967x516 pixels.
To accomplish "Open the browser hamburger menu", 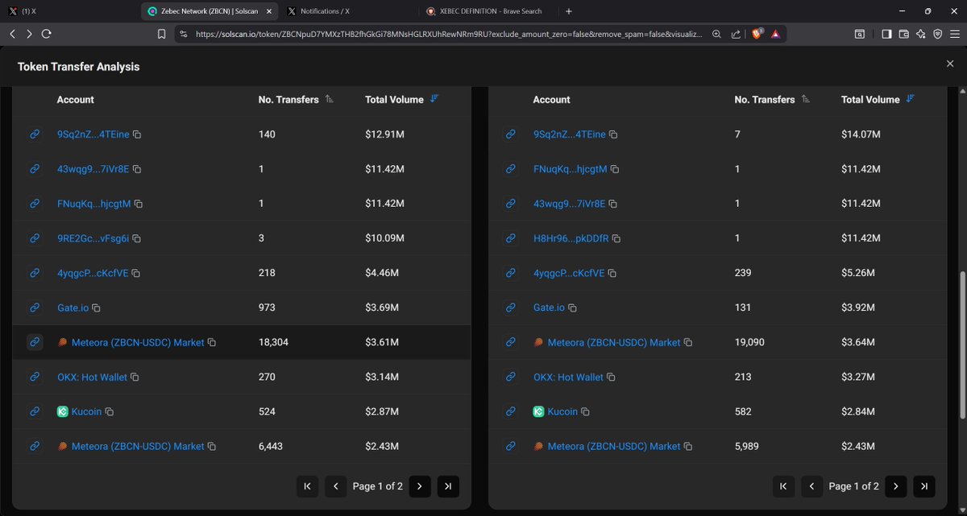I will pos(954,34).
